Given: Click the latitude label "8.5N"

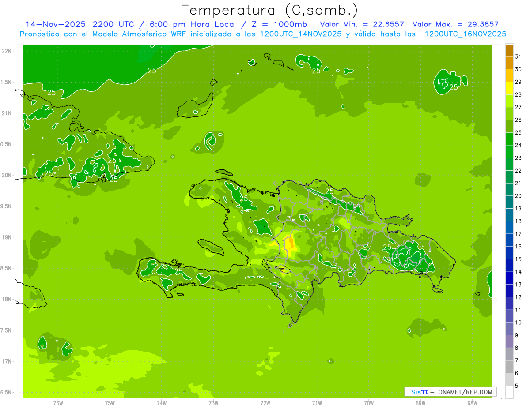Looking at the screenshot, I should tap(6, 268).
